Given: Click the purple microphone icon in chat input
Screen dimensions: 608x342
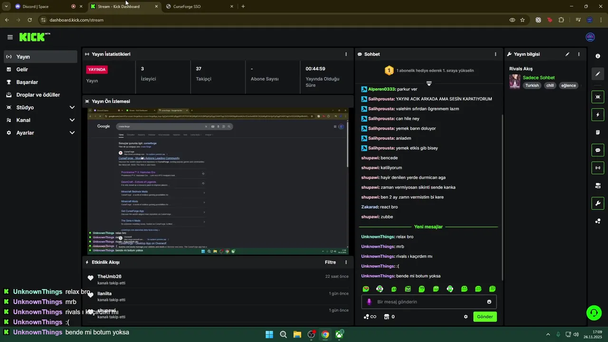Looking at the screenshot, I should [369, 302].
